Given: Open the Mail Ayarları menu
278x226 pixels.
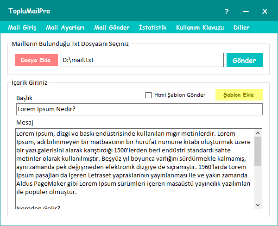Looking at the screenshot, I should click(x=65, y=27).
